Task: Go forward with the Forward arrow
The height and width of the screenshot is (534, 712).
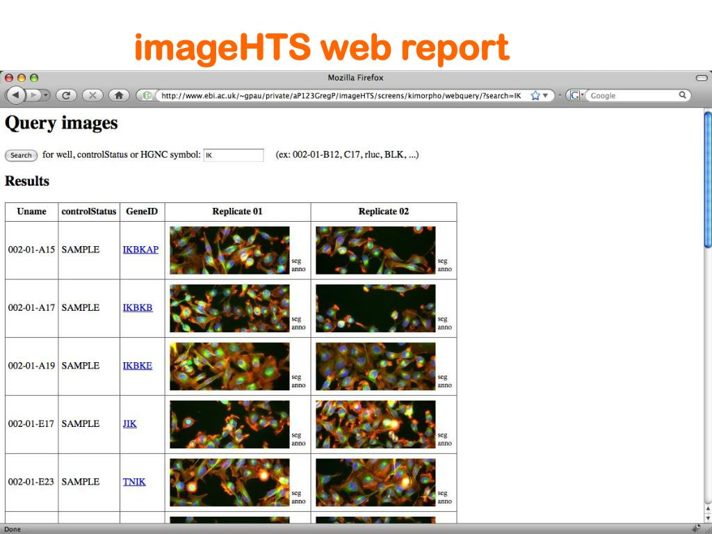Action: 33,95
